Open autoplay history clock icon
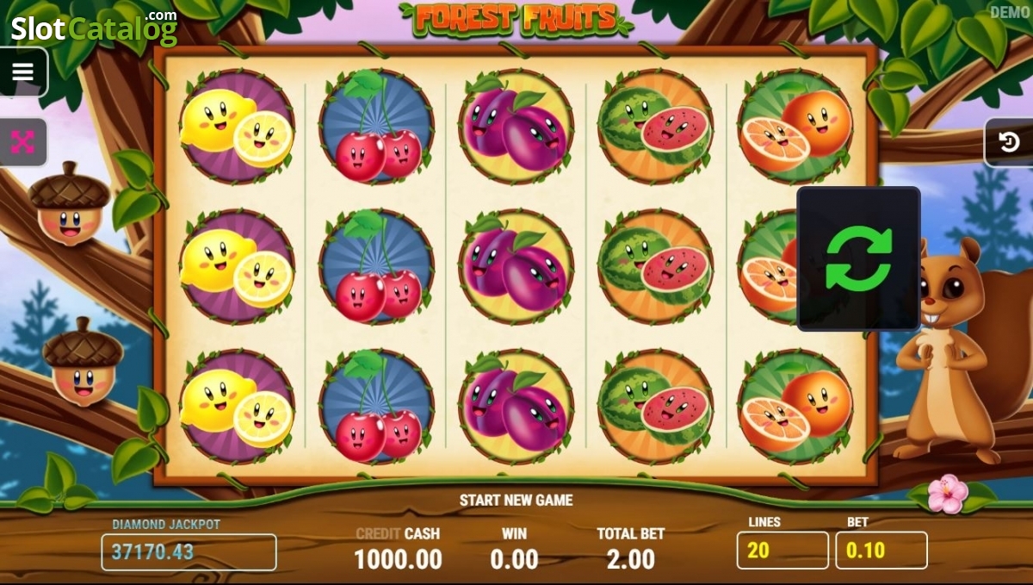Viewport: 1033px width, 585px height. (x=1009, y=142)
